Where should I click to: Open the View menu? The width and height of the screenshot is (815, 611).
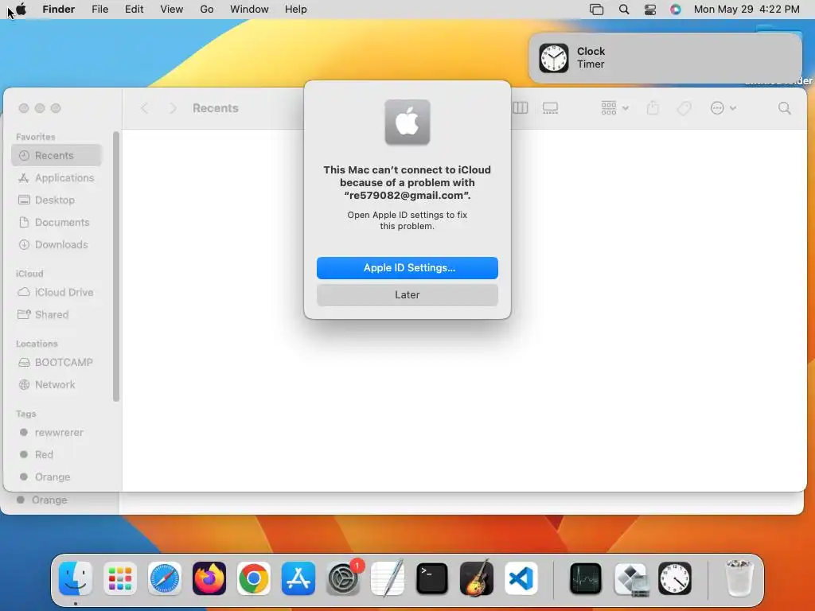coord(172,10)
